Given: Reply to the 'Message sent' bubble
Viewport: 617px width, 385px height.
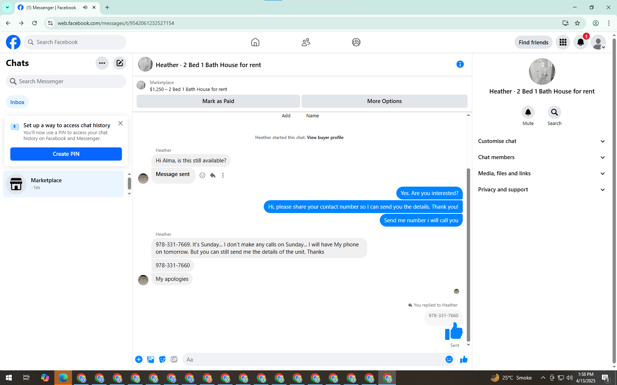Looking at the screenshot, I should (x=213, y=175).
